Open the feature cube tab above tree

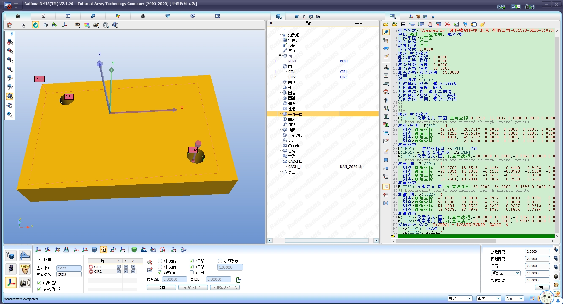pyautogui.click(x=279, y=16)
